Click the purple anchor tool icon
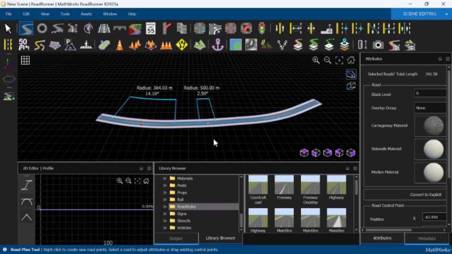Image resolution: width=452 pixels, height=254 pixels. coord(218,45)
